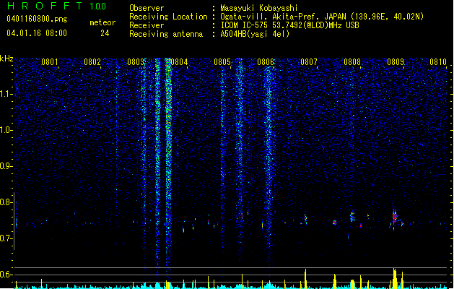Click the 0801 time marker
The image size is (454, 289).
pyautogui.click(x=50, y=62)
